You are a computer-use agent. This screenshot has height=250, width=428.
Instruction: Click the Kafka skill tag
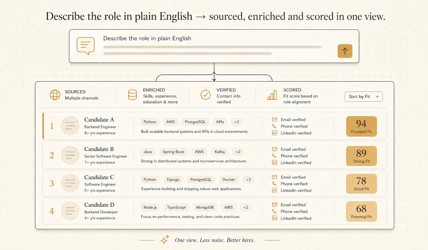[219, 152]
